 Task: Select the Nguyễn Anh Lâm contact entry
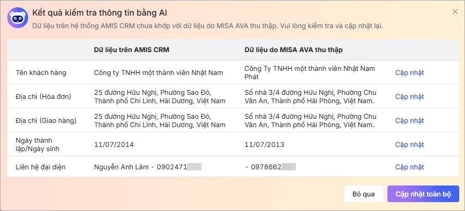[x=148, y=167]
